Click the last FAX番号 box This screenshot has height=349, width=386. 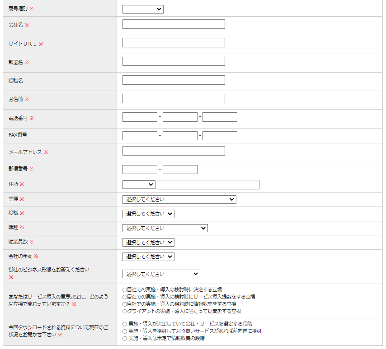click(x=220, y=136)
